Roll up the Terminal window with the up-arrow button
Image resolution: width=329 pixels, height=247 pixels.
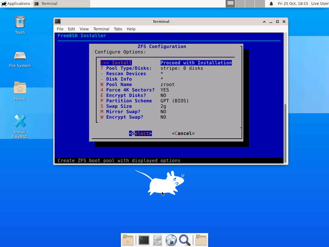pyautogui.click(x=264, y=22)
